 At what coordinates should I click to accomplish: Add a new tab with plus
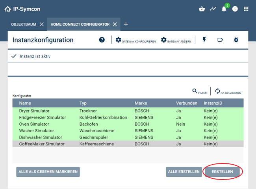point(126,24)
